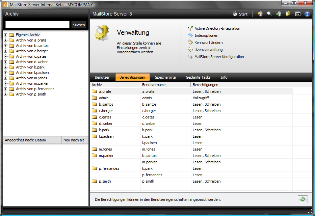Sort by the Berechtigungen column header
Viewport: 315px width, 216px height.
tap(241, 85)
